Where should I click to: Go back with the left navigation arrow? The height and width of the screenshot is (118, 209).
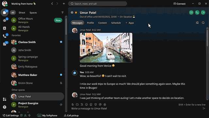(x=52, y=4)
